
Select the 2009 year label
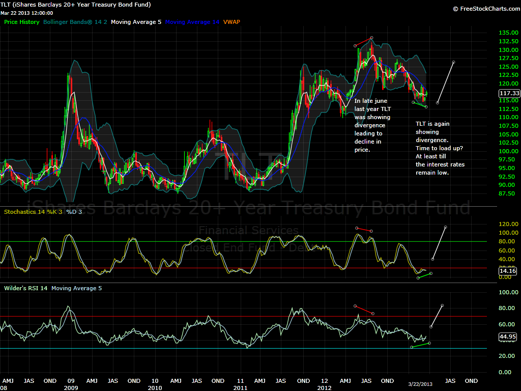(x=71, y=388)
